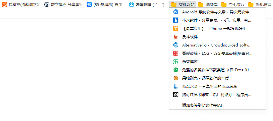Image resolution: width=273 pixels, height=121 pixels.
Task: Collapse the 软件网站 bookmark folder
Action: pyautogui.click(x=183, y=5)
